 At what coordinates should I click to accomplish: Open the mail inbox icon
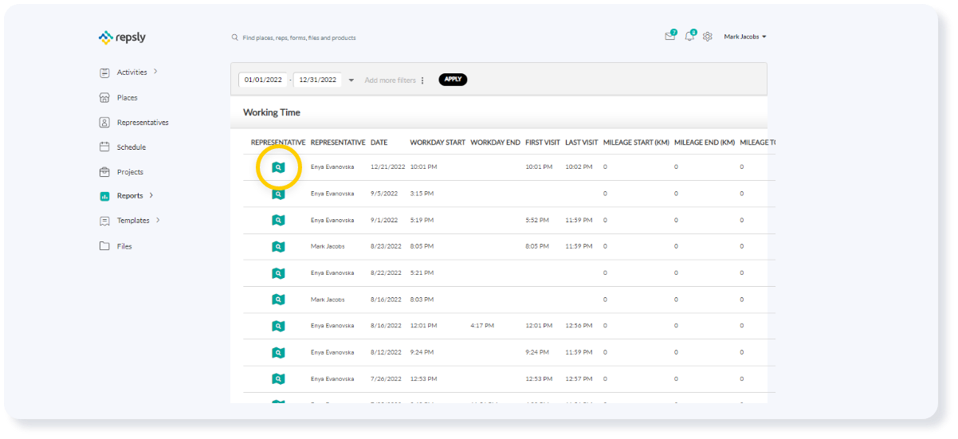click(x=669, y=37)
